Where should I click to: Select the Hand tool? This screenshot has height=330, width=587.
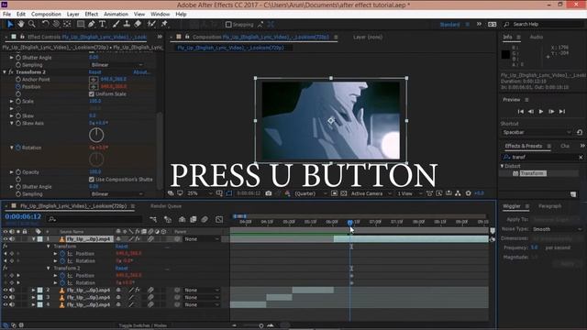click(x=20, y=25)
